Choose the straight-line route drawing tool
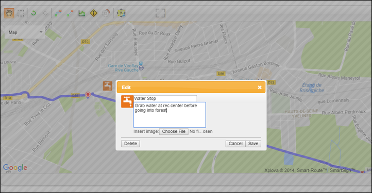 (x=70, y=13)
